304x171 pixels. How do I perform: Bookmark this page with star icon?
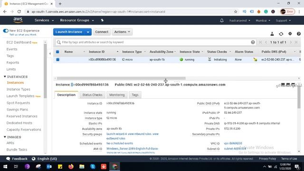tap(236, 11)
